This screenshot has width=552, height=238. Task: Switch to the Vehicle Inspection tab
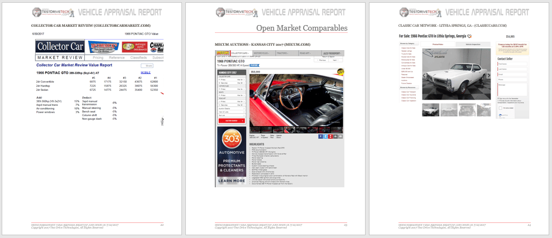473,44
